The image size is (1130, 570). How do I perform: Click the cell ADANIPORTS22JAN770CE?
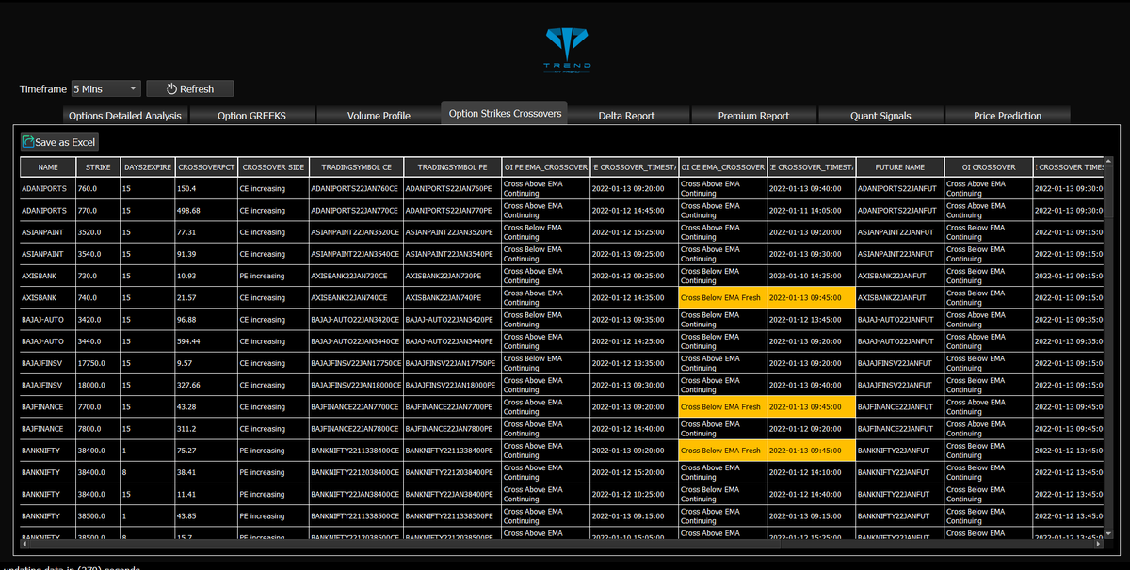click(356, 210)
